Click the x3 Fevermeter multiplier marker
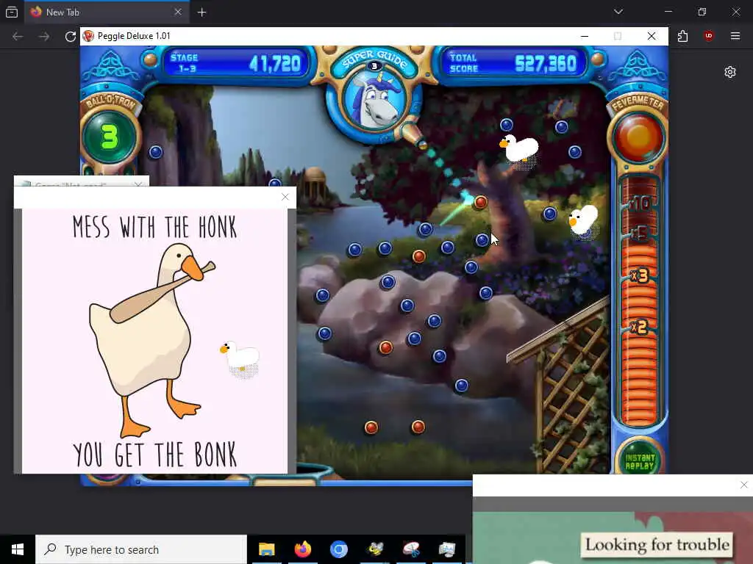 (640, 276)
